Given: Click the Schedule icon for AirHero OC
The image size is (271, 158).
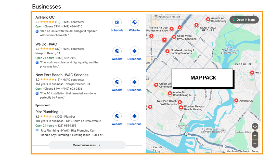Looking at the screenshot, I should click(x=117, y=22).
